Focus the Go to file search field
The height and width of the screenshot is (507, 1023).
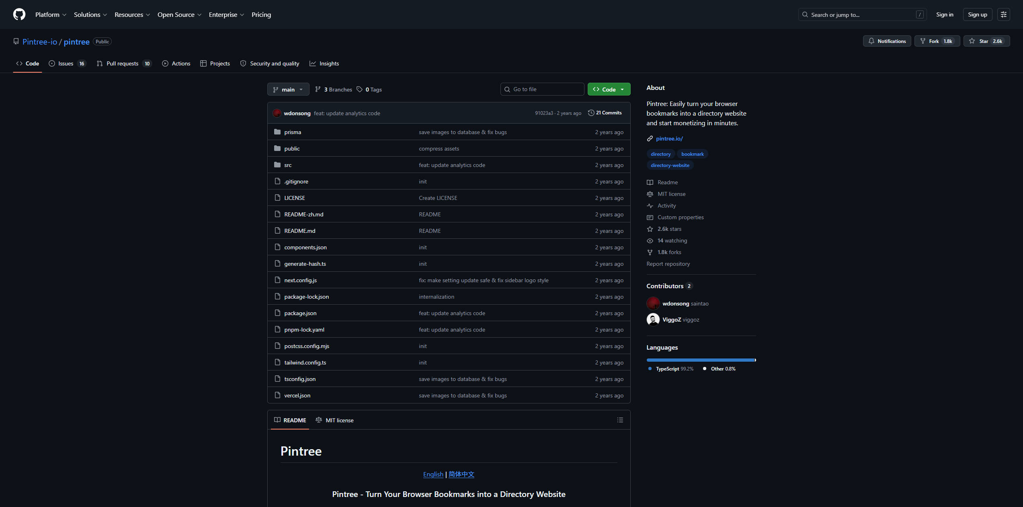pos(542,89)
